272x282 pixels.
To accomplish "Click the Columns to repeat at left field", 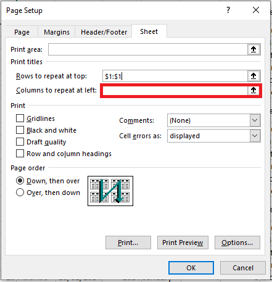I will coord(175,91).
